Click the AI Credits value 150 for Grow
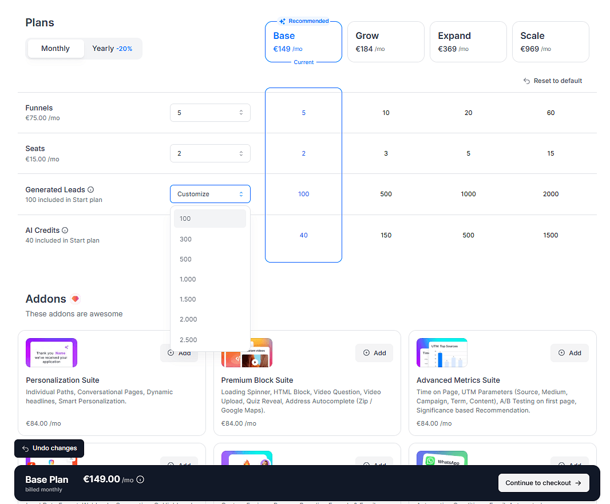 386,235
